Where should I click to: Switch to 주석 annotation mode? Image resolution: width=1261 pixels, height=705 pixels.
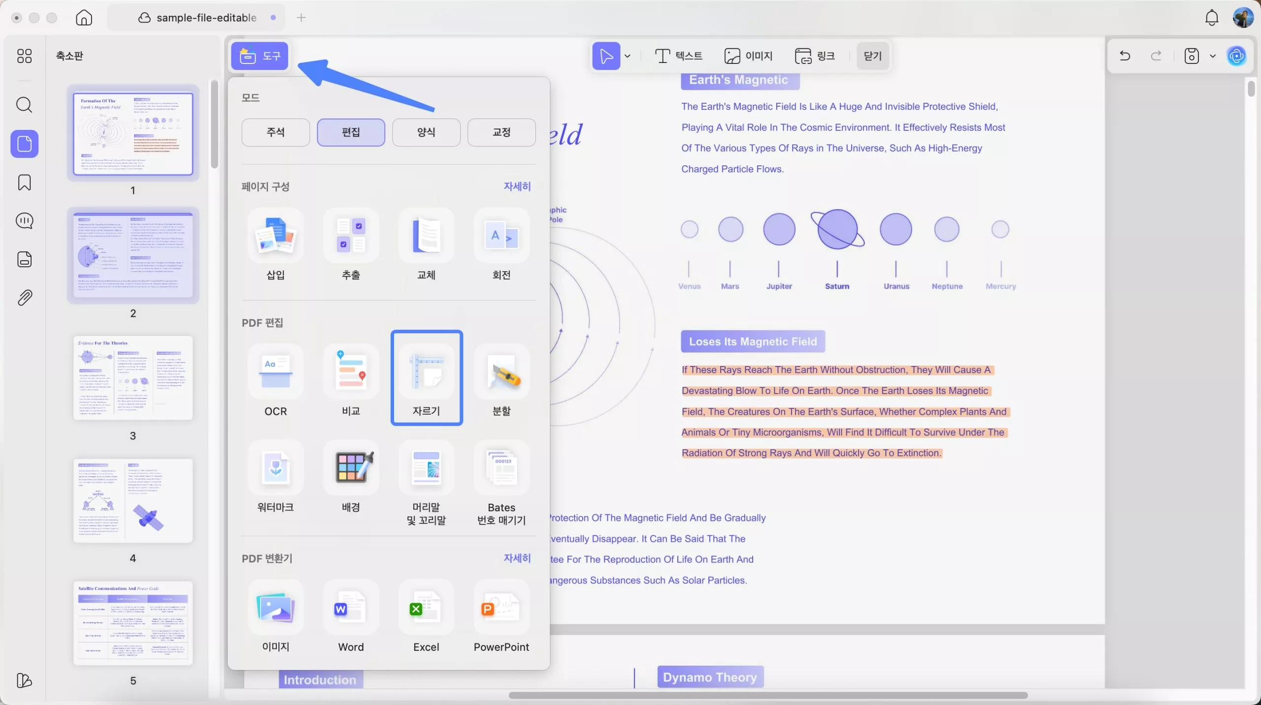coord(275,132)
